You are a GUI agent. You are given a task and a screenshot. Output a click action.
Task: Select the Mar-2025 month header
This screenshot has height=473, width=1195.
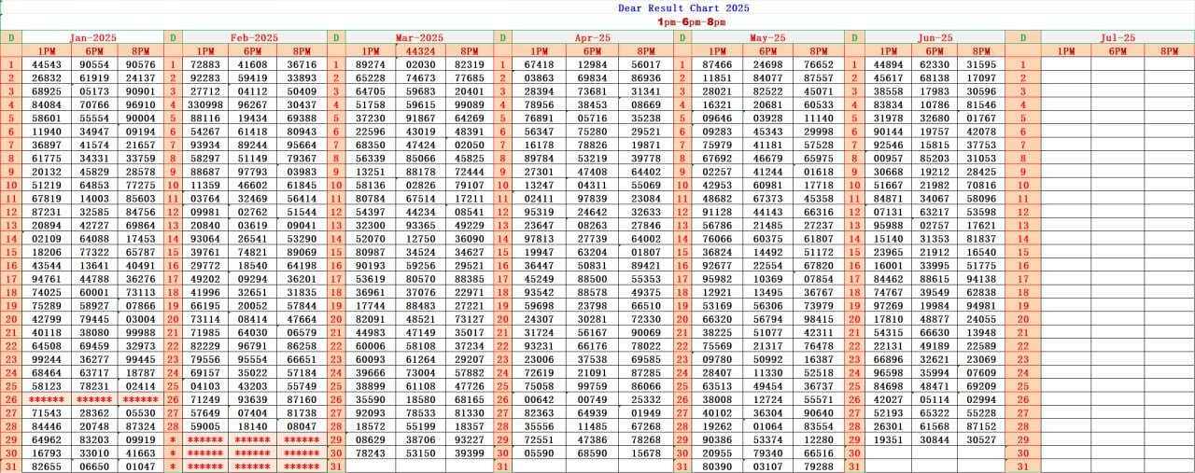point(419,37)
